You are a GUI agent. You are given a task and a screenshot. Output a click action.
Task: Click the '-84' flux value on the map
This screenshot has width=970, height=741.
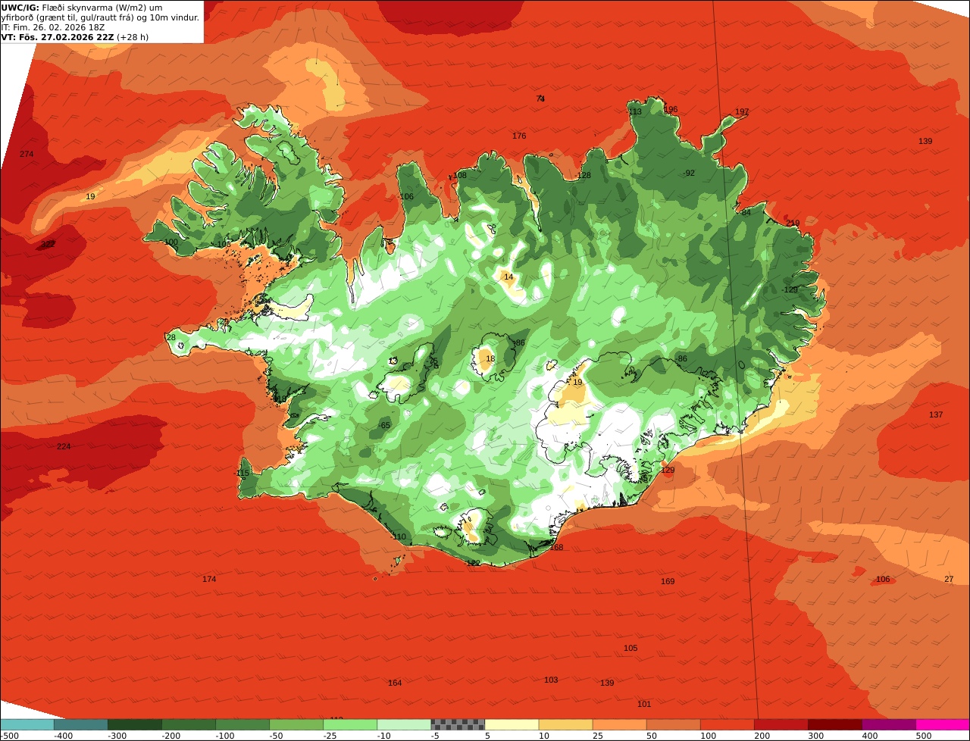(x=744, y=212)
